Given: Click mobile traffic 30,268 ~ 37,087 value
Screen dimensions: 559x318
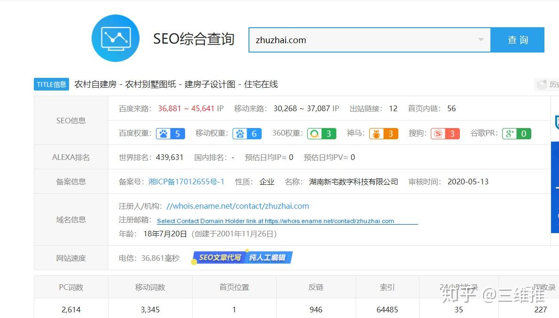Looking at the screenshot, I should click(x=302, y=108).
